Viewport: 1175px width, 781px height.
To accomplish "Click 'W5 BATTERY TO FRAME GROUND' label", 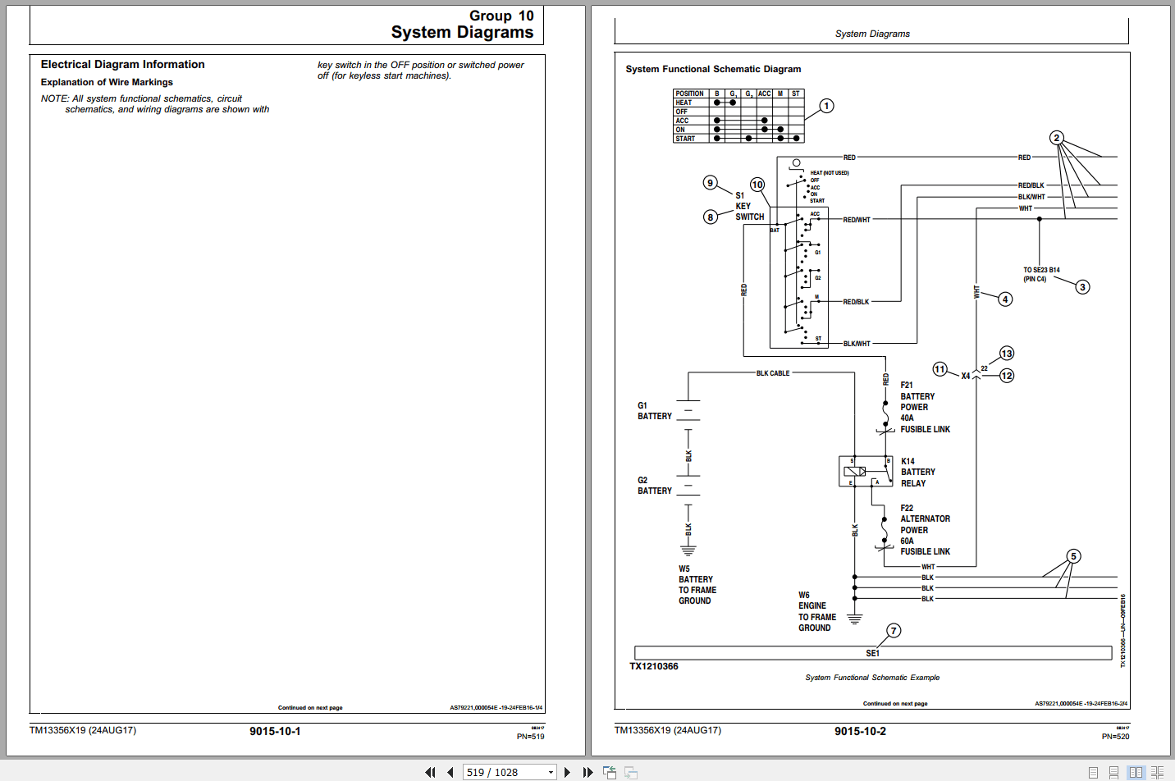I will (697, 585).
